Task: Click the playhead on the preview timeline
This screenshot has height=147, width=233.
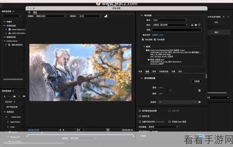Action: pyautogui.click(x=42, y=133)
